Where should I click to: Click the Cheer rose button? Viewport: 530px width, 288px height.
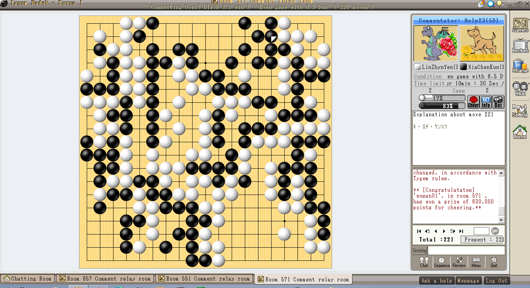coord(473,102)
